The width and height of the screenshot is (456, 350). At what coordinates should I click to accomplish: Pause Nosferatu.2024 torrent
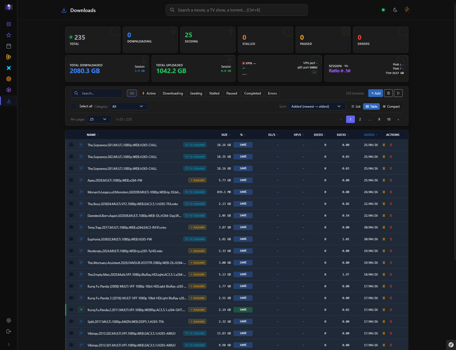click(384, 251)
